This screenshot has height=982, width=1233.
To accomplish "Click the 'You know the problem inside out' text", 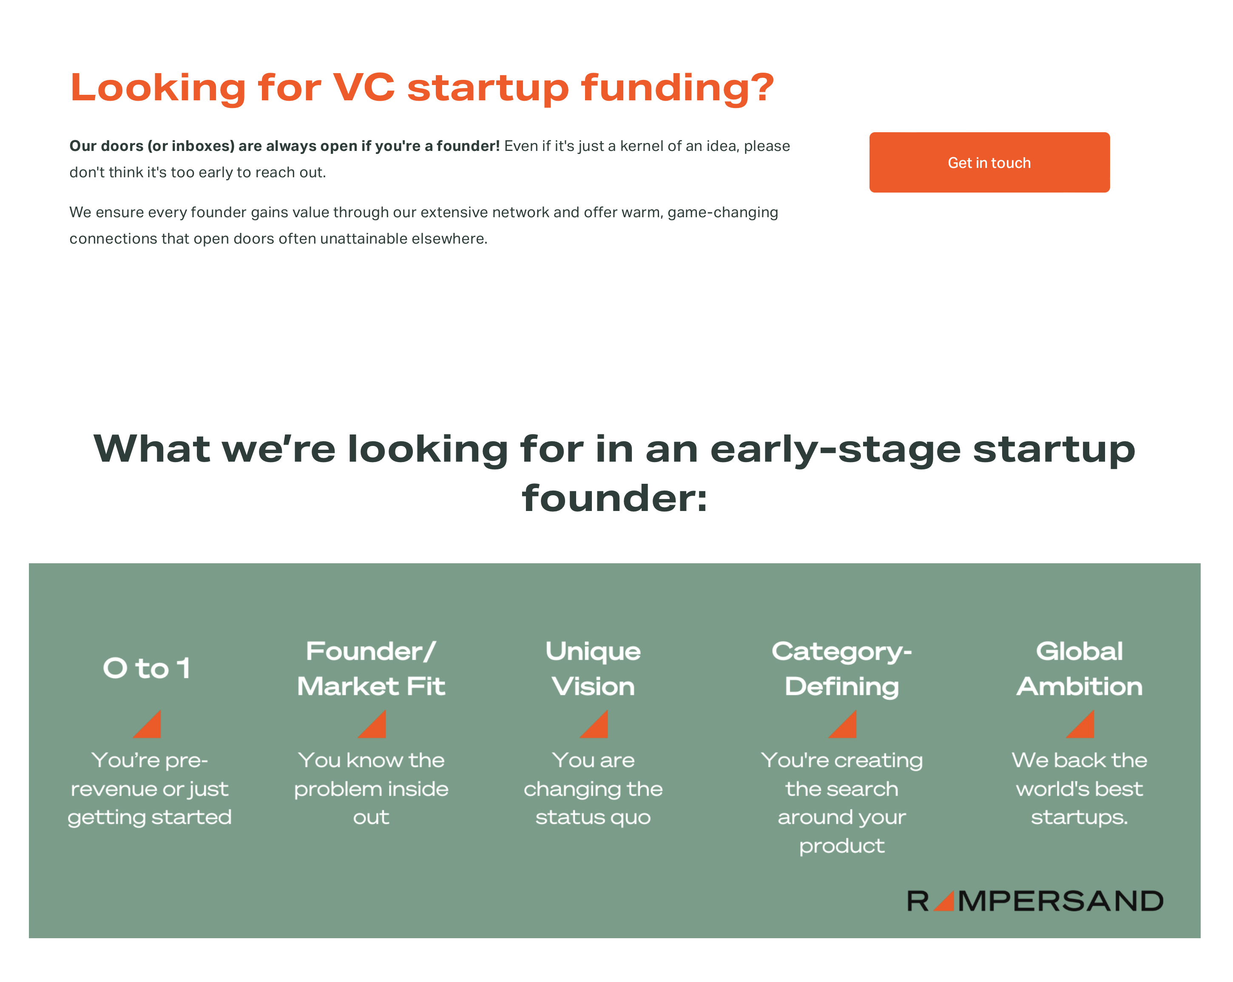I will point(371,789).
